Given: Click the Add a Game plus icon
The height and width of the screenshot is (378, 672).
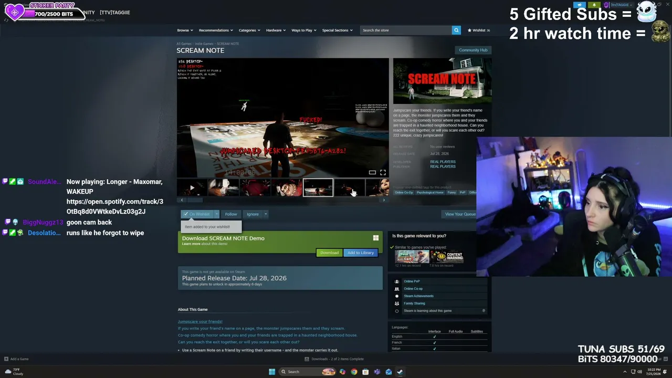Looking at the screenshot, I should pos(6,359).
